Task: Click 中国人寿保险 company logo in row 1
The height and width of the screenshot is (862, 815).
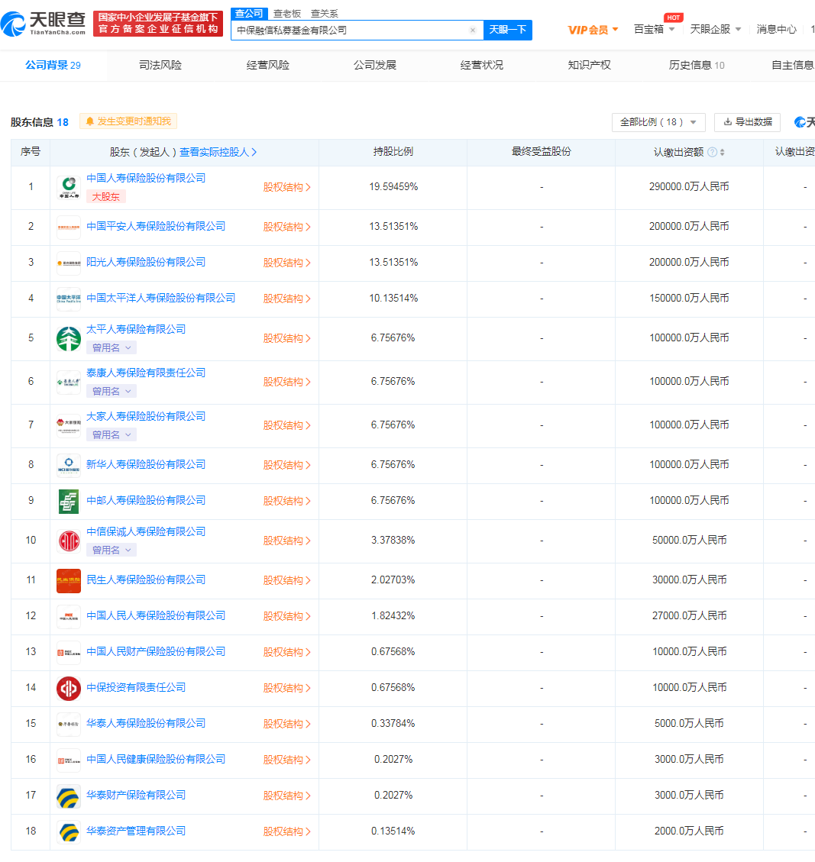Action: (x=68, y=187)
